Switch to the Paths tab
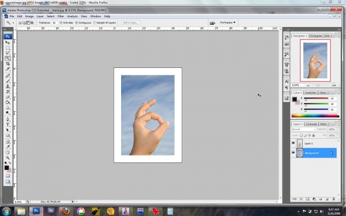Screen dimensions: 346x216 click(324, 124)
